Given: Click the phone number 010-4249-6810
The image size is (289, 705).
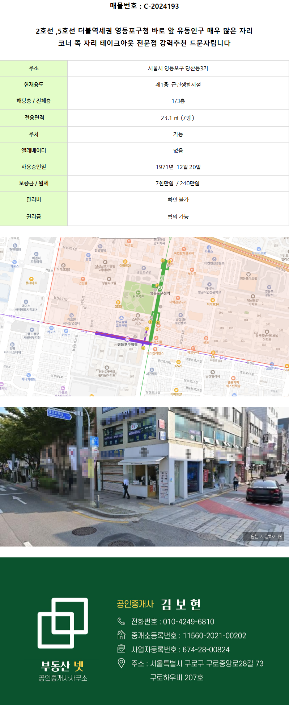Looking at the screenshot, I should click(188, 622).
